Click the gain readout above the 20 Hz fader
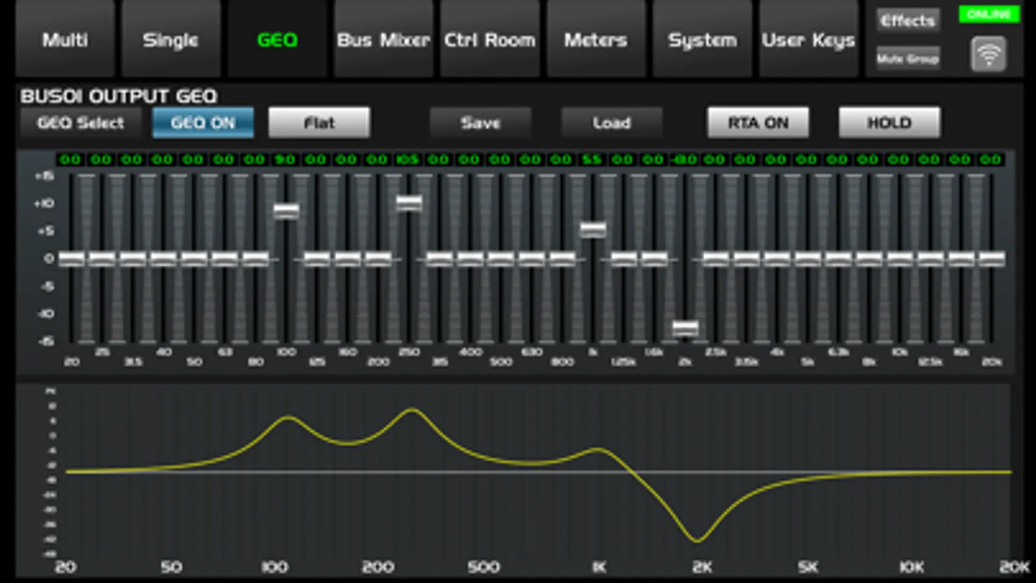Screen dimensions: 1036x583 (71, 159)
